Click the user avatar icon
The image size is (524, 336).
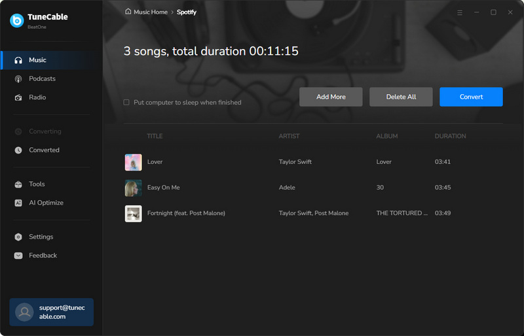pyautogui.click(x=24, y=312)
